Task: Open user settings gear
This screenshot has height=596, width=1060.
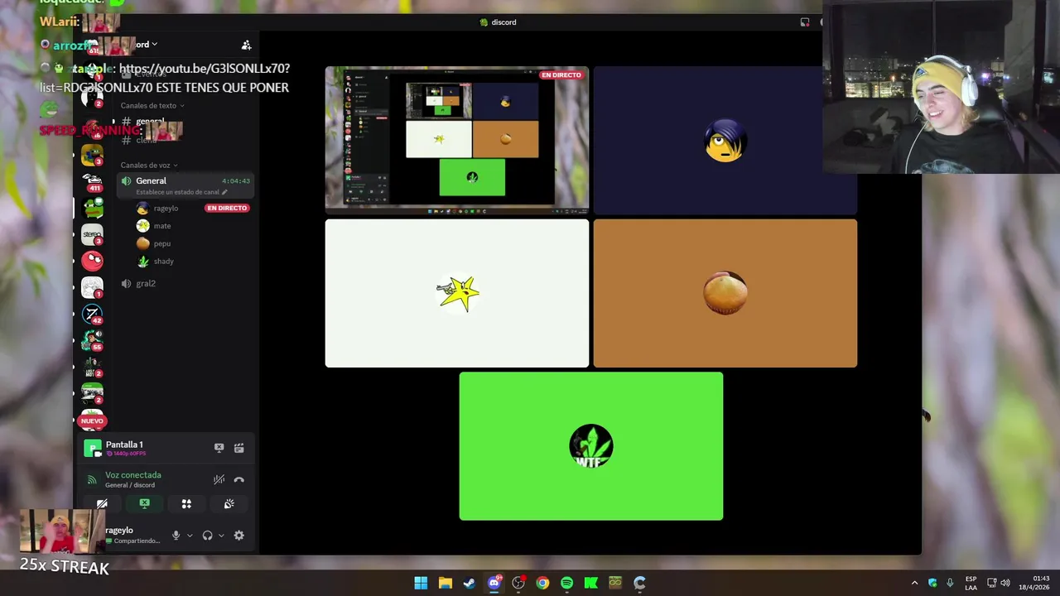Action: [238, 536]
